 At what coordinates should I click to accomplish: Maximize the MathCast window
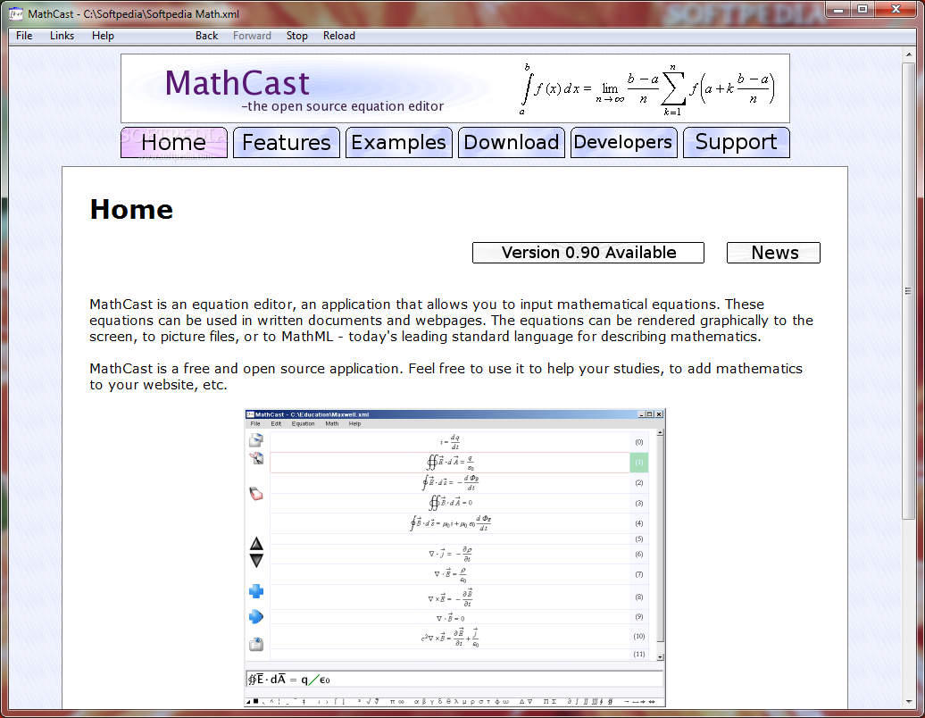point(862,9)
